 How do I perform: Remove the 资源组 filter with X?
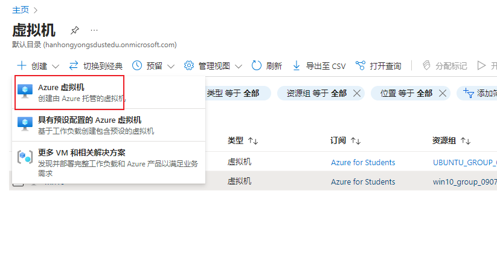tap(357, 93)
